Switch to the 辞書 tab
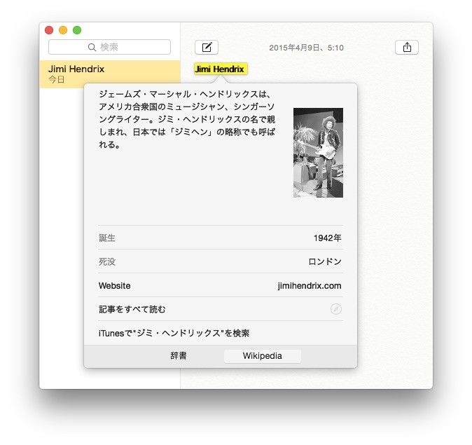Viewport: 472px width, 445px height. (179, 356)
